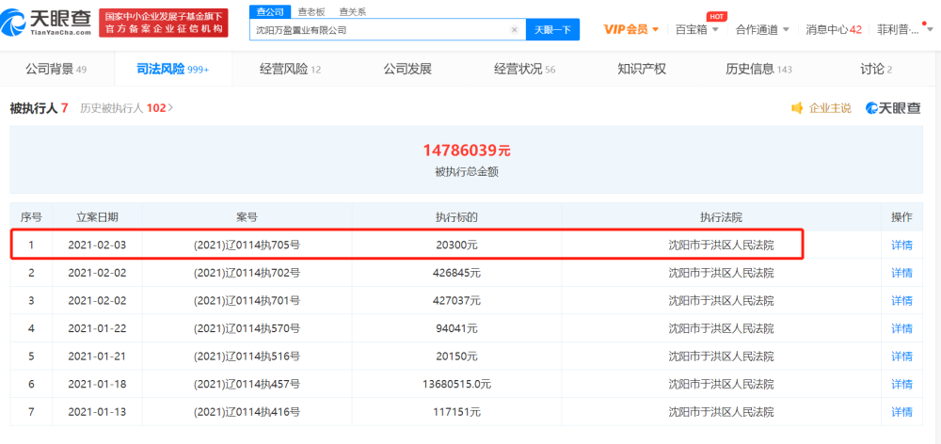
Task: Switch to the 经营状况 tab
Action: (x=524, y=69)
